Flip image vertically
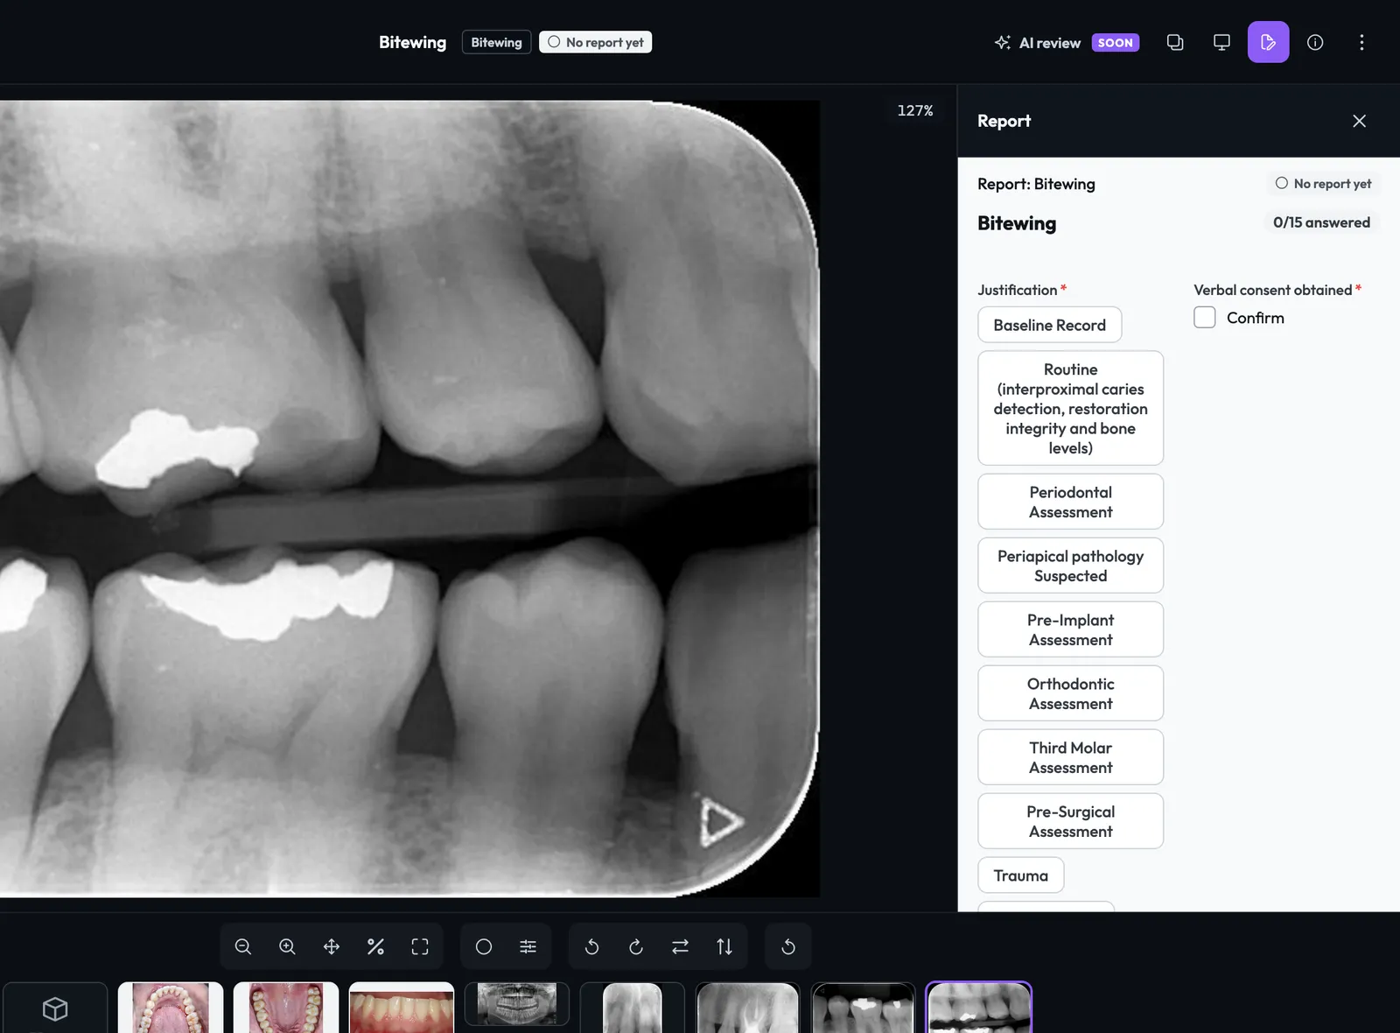The image size is (1400, 1033). pyautogui.click(x=724, y=946)
